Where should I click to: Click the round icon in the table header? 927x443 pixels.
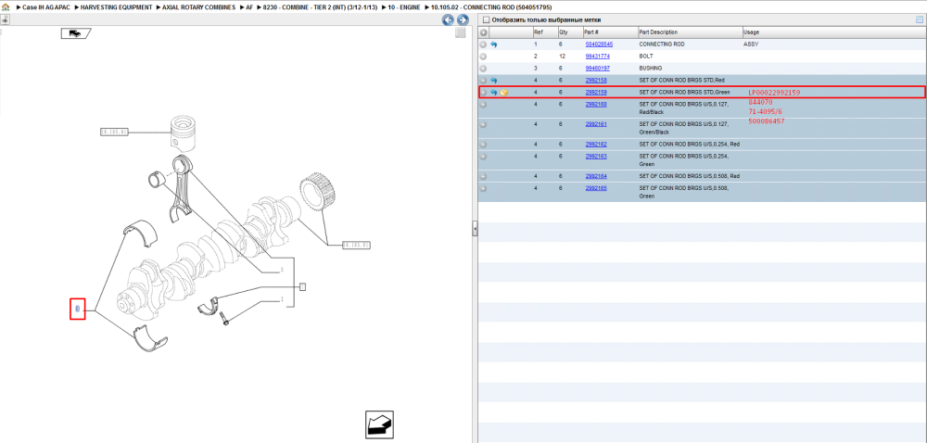[483, 32]
